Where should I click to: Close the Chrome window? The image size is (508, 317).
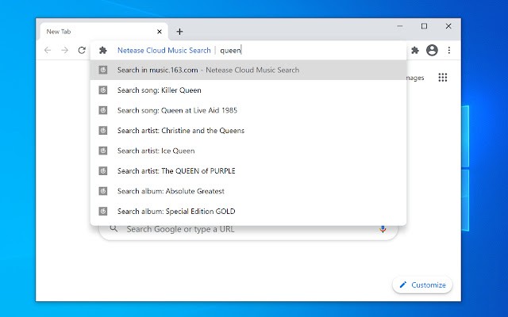click(448, 26)
